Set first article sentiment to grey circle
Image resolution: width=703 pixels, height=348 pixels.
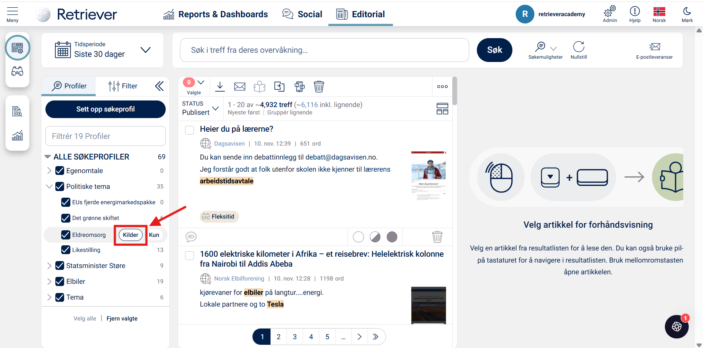click(x=392, y=237)
